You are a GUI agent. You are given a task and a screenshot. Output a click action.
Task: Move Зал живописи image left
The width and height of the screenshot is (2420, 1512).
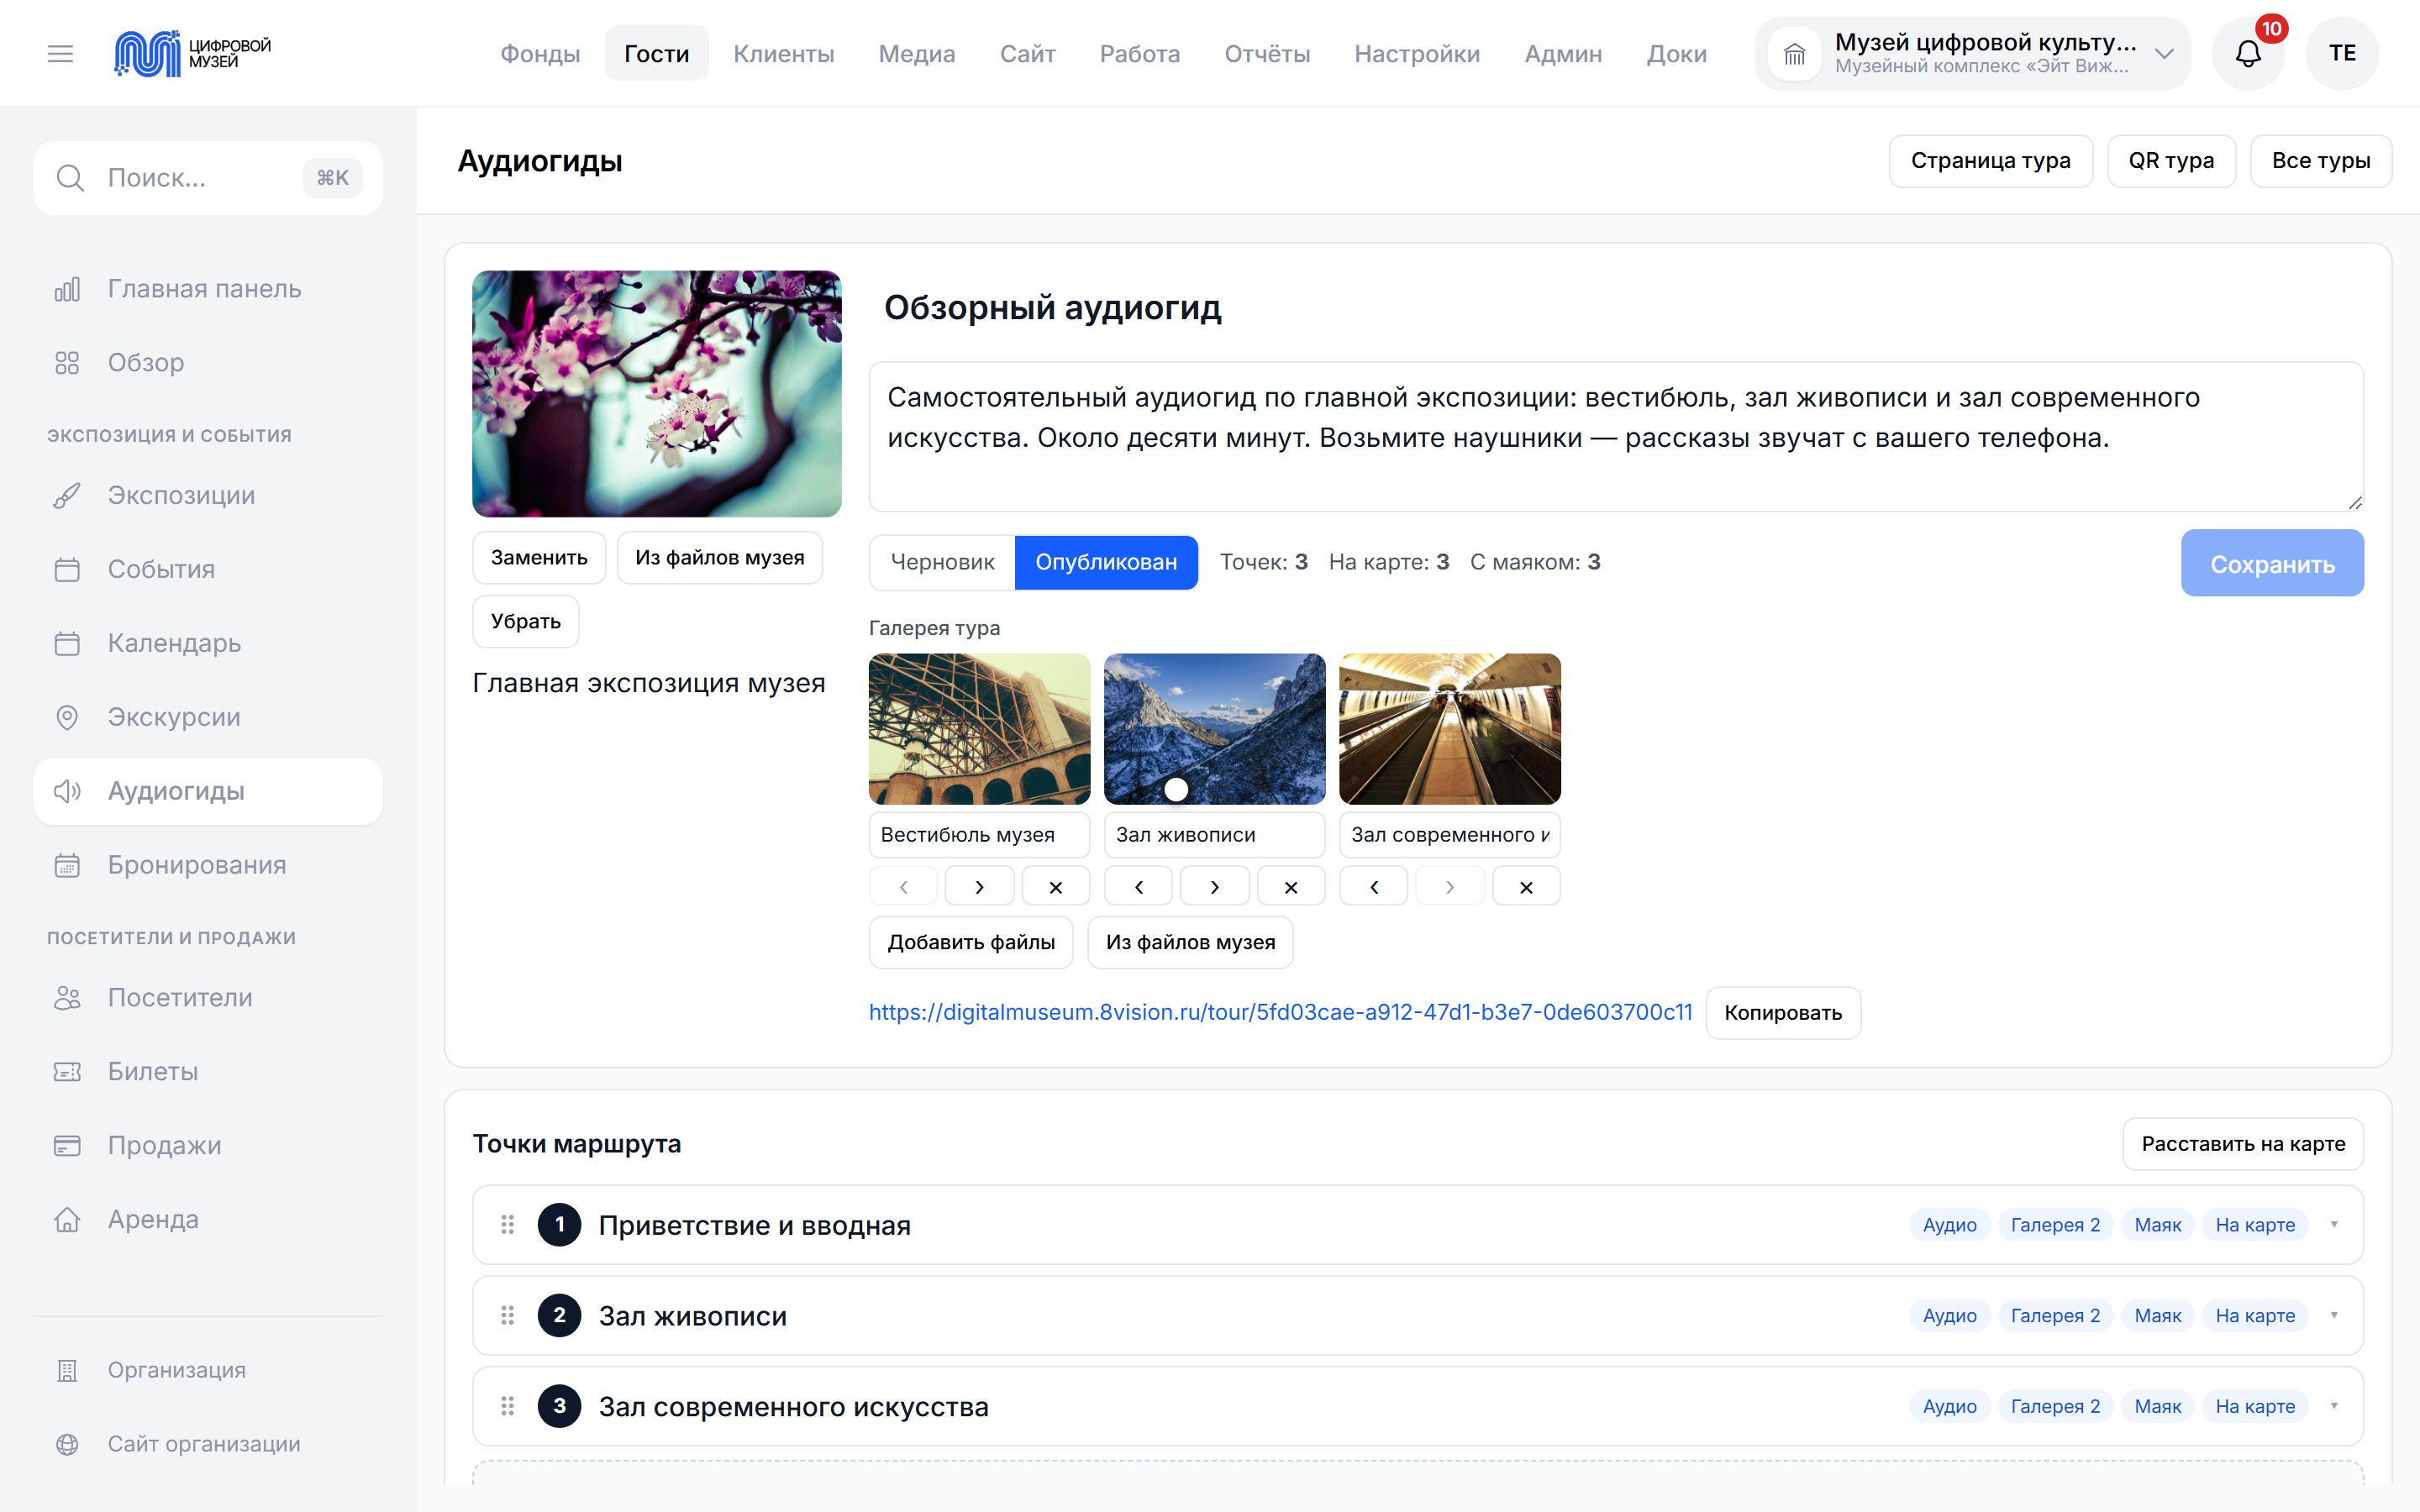(1138, 887)
